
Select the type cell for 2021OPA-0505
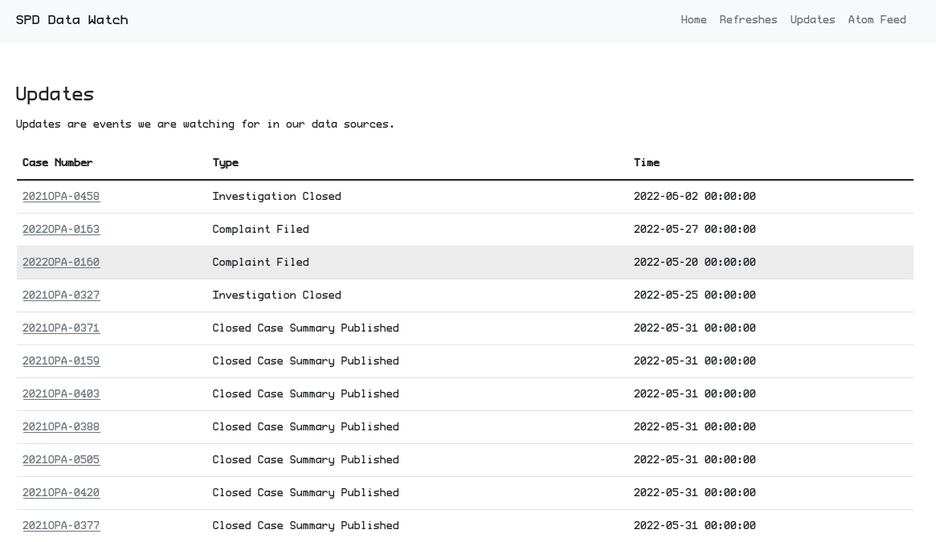pos(305,459)
